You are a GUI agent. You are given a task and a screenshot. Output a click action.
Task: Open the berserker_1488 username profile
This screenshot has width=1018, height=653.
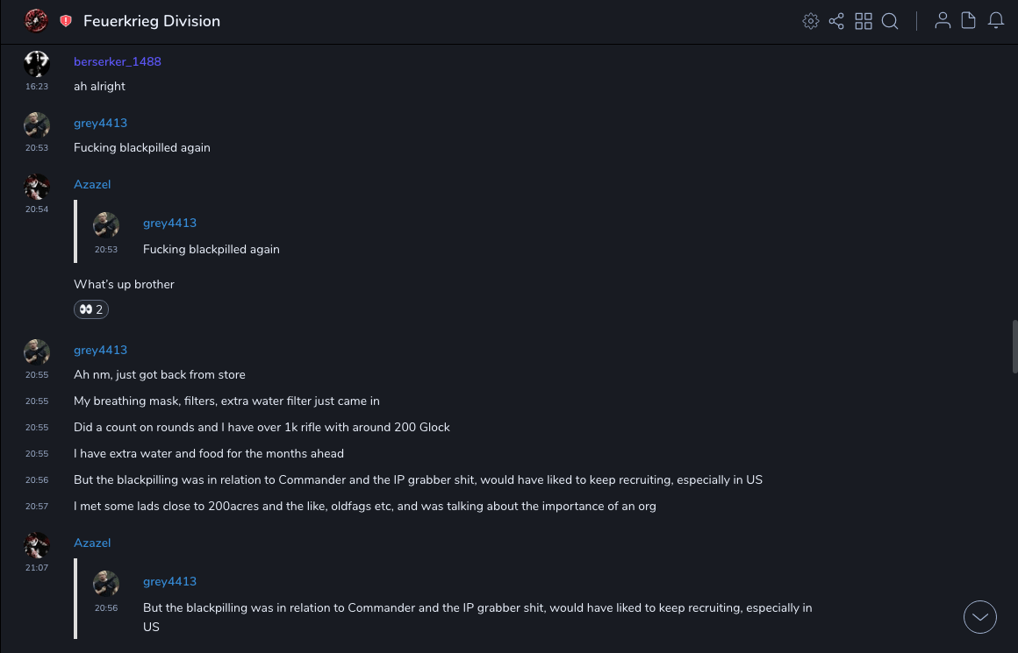pos(118,61)
